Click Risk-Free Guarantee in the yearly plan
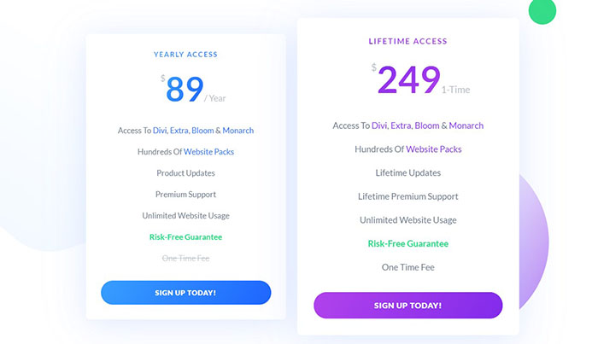The width and height of the screenshot is (598, 344). [x=185, y=236]
